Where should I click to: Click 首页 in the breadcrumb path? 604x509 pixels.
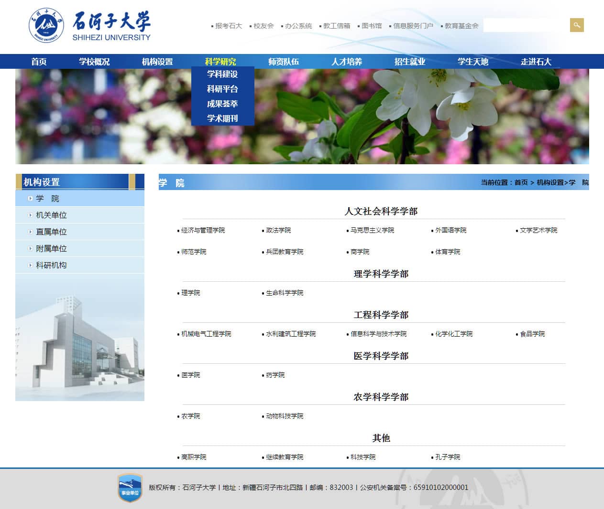click(521, 182)
